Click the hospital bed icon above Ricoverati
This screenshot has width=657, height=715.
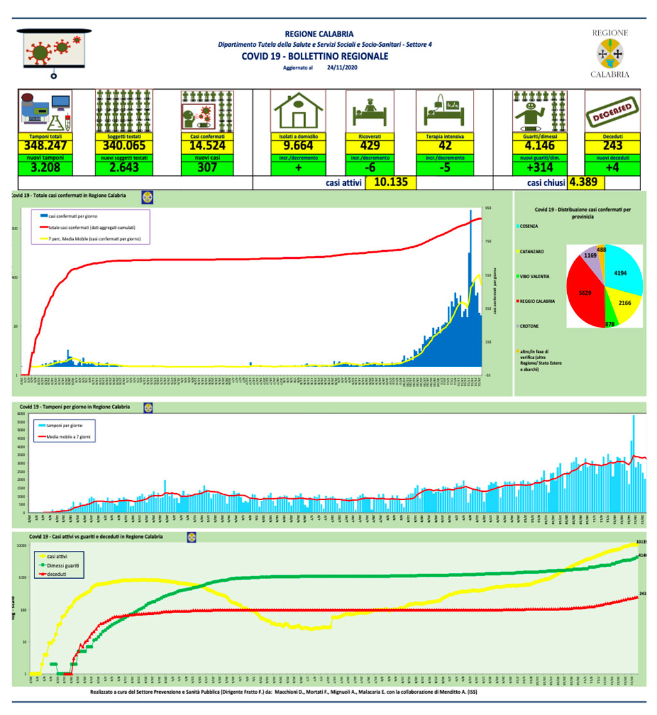coord(370,112)
